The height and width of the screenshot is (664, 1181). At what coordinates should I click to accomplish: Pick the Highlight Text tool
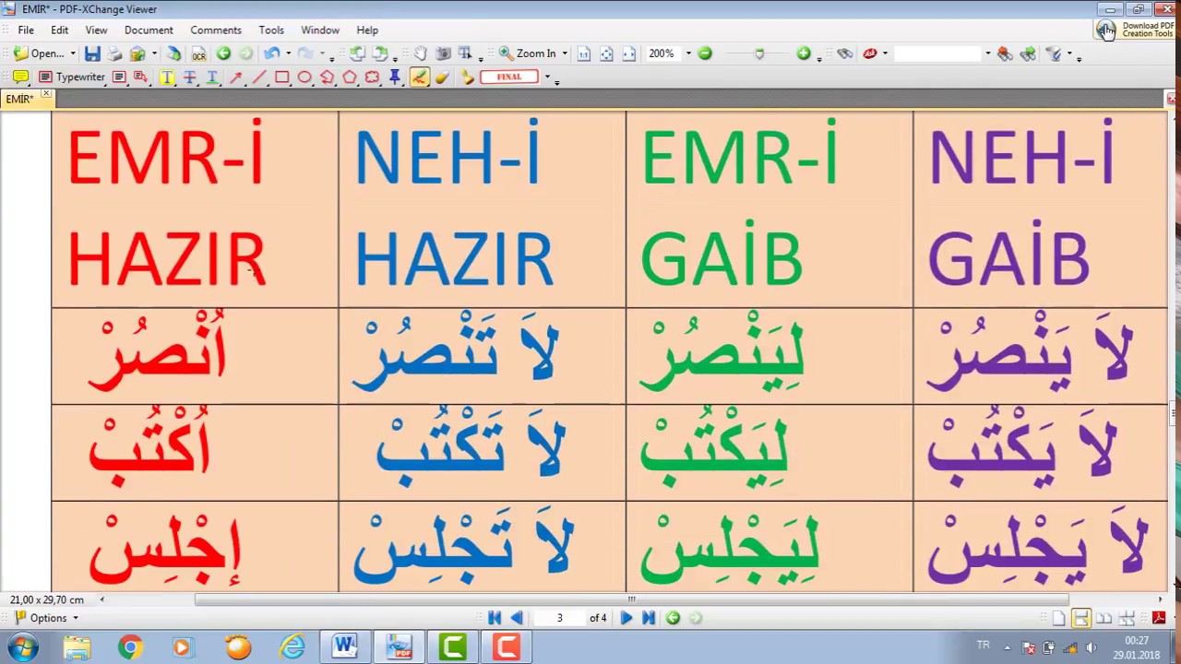(x=167, y=77)
